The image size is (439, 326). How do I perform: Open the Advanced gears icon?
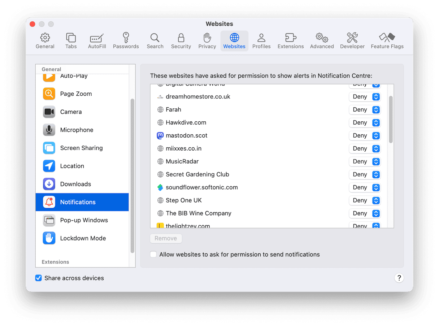[322, 38]
